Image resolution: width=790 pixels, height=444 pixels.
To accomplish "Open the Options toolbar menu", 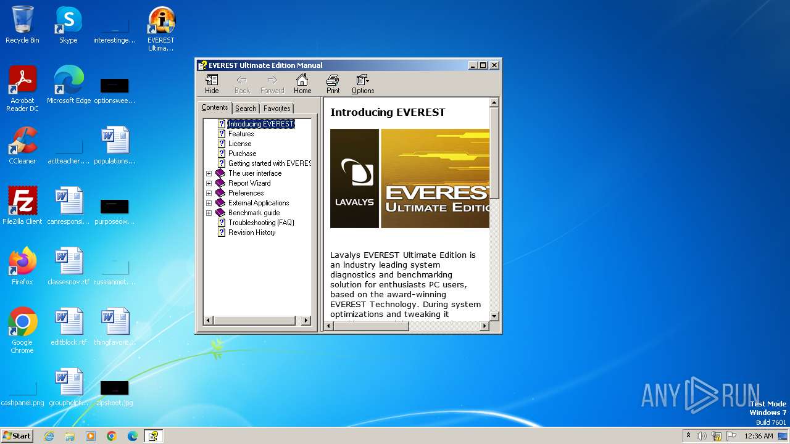I will (363, 84).
